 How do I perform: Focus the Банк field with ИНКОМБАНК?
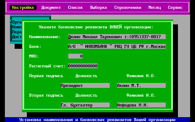click(117, 46)
